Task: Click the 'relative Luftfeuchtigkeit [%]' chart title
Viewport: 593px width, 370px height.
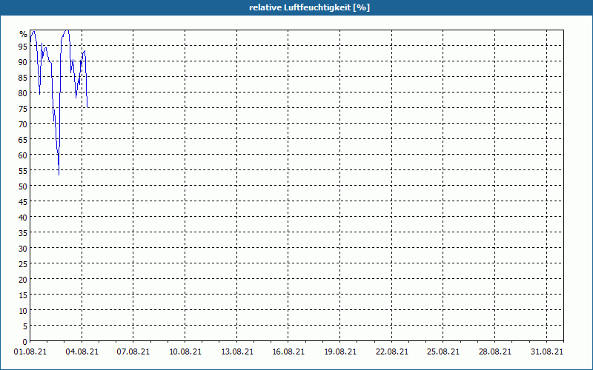Action: point(309,7)
